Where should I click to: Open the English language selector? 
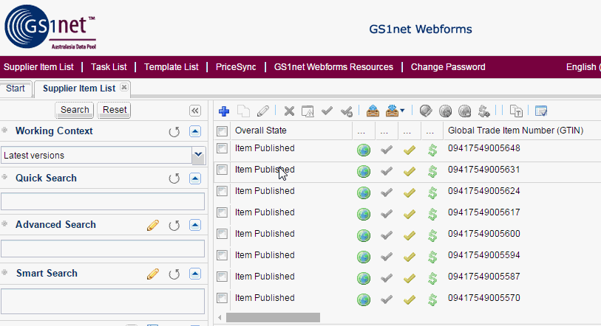(583, 67)
